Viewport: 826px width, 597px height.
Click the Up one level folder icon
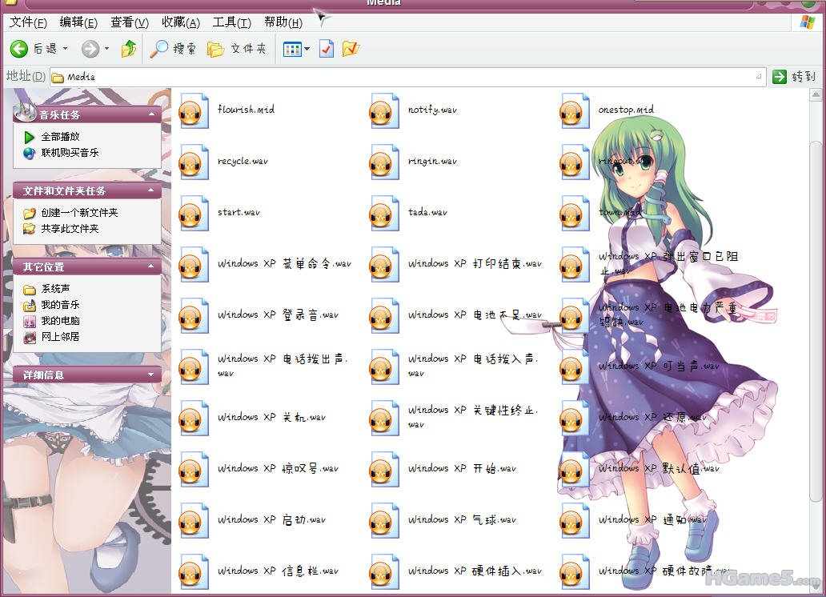[x=129, y=50]
